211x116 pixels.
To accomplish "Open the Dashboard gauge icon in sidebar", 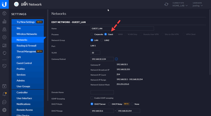I will (4, 13).
